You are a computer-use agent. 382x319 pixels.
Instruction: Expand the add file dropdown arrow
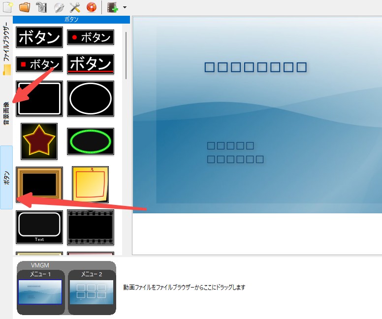click(x=125, y=7)
